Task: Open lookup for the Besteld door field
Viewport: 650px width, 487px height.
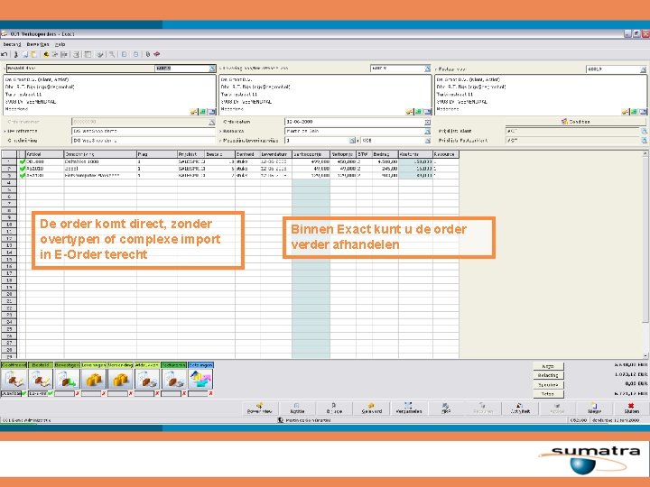Action: [x=212, y=69]
